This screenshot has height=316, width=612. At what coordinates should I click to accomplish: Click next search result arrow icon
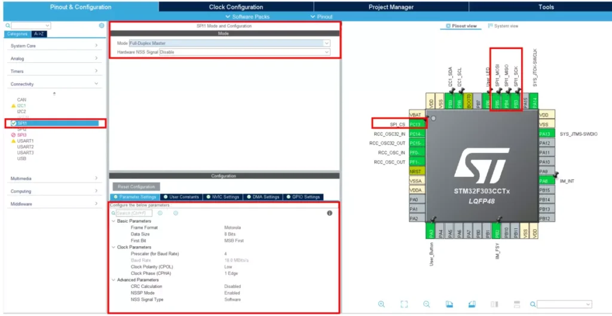tap(176, 213)
